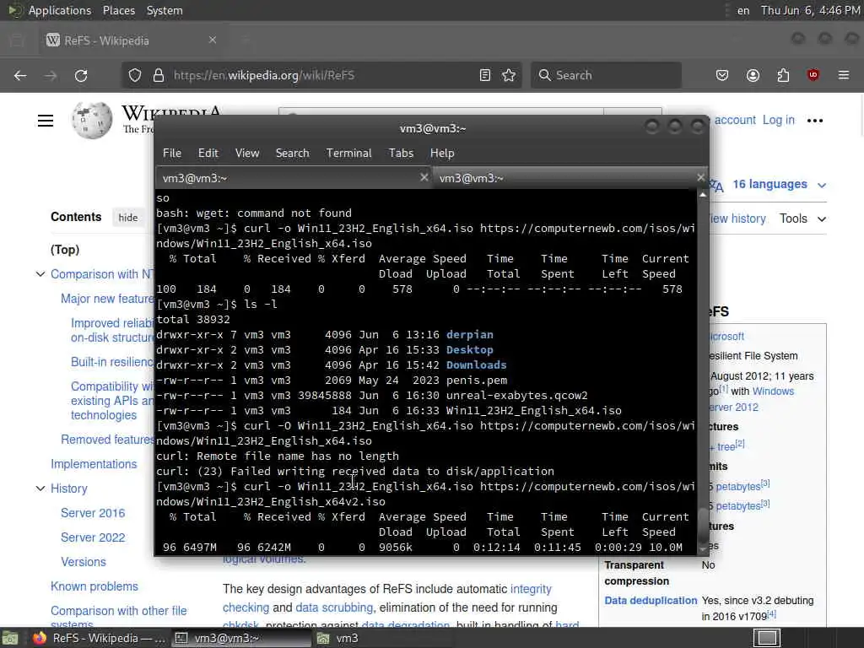Open Firefox sidebar/tab list icon
The height and width of the screenshot is (648, 864).
pyautogui.click(x=17, y=40)
